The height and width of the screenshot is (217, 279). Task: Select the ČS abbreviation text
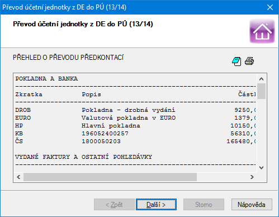(19, 141)
